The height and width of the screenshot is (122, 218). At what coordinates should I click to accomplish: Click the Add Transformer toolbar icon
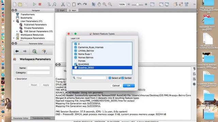point(186,4)
